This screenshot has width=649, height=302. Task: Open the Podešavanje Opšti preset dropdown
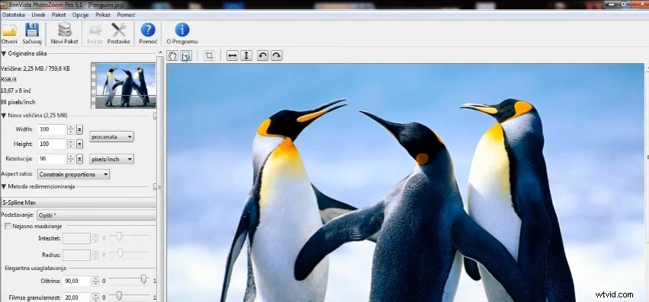pyautogui.click(x=96, y=215)
